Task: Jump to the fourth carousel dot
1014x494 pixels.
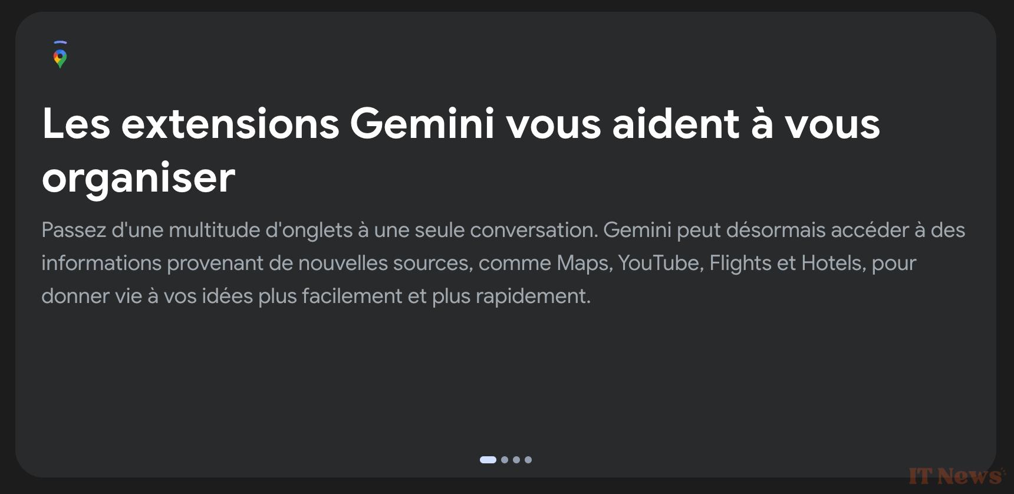Action: click(529, 460)
